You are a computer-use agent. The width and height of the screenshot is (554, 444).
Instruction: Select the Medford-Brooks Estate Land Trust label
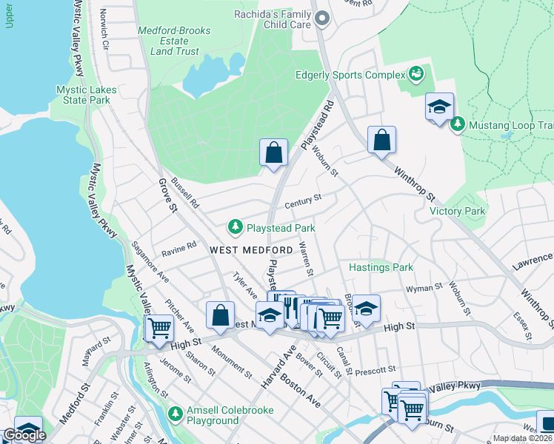pos(174,41)
